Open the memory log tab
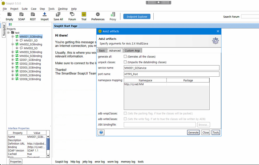The height and width of the screenshot is (165, 259). [128, 162]
